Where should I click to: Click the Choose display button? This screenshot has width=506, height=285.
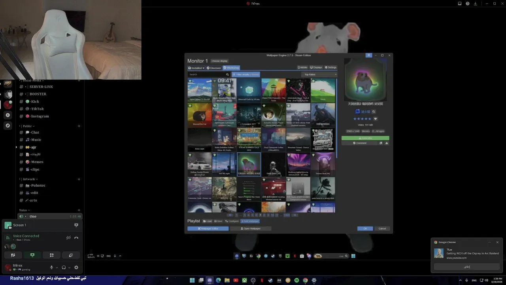coord(219,61)
